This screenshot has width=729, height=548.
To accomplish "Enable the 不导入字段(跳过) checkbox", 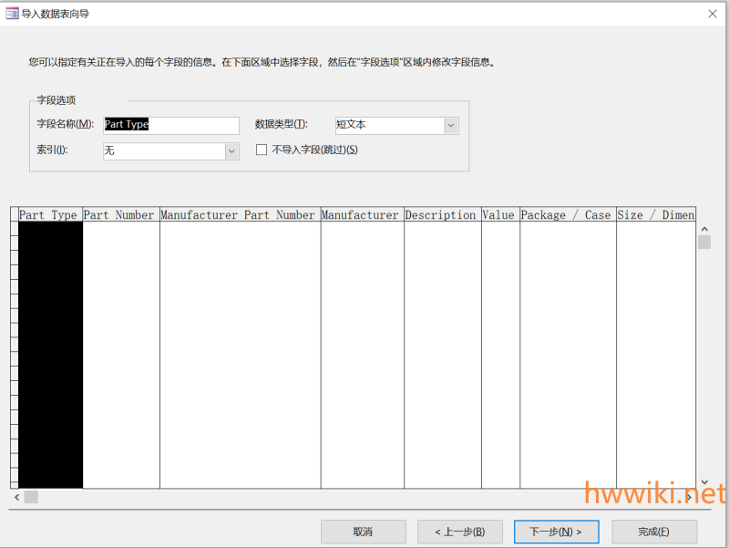I will click(262, 150).
